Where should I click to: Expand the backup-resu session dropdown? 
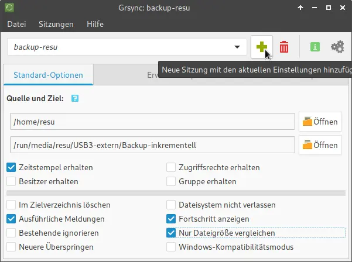[237, 47]
